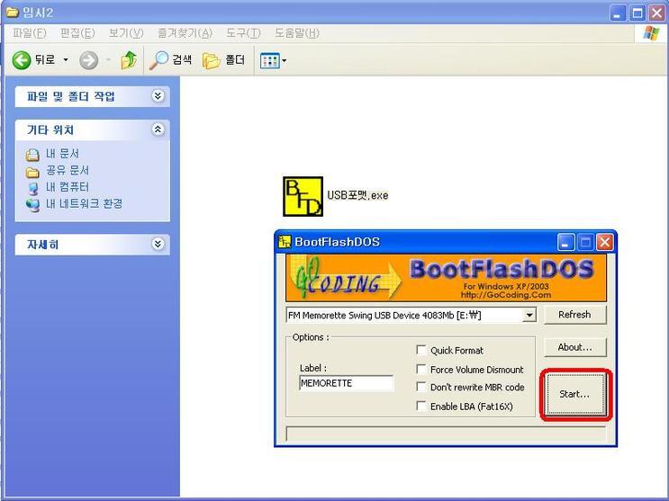Open 공유 문서 from the sidebar
This screenshot has height=501, width=669.
[x=68, y=171]
